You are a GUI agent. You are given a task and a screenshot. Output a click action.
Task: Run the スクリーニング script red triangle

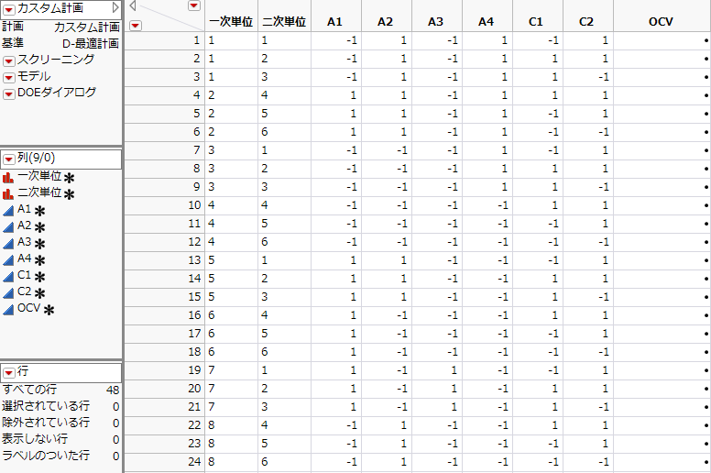click(x=8, y=60)
